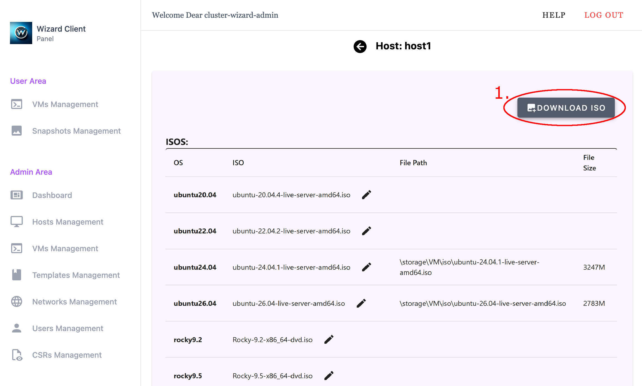
Task: Select the 2783M file size value
Action: point(594,303)
